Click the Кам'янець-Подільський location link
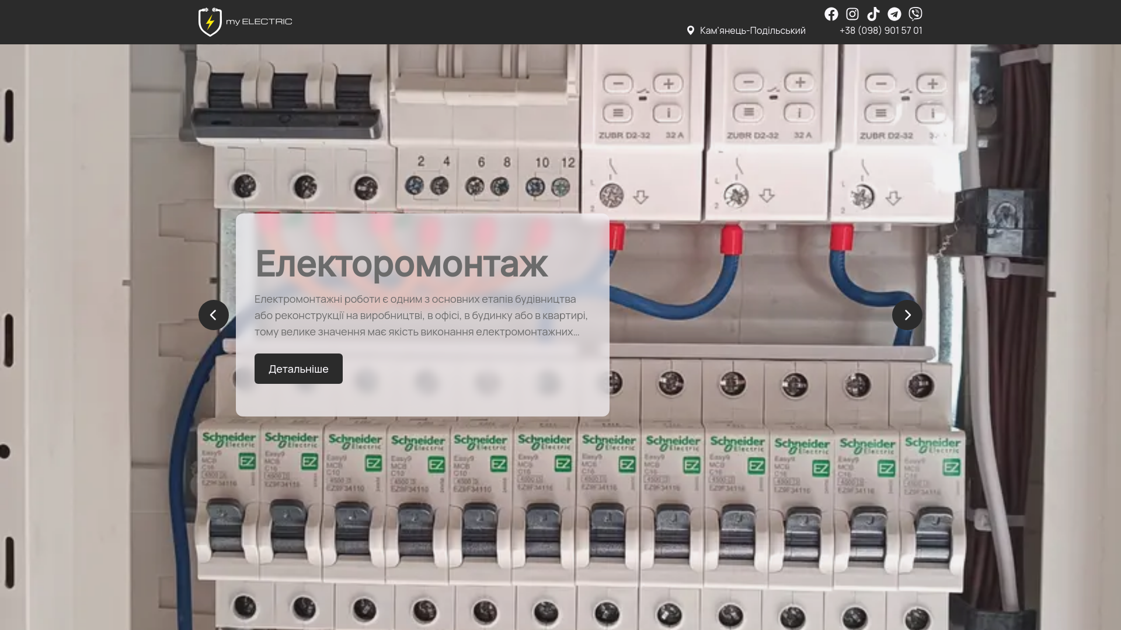Image resolution: width=1121 pixels, height=630 pixels. tap(753, 30)
